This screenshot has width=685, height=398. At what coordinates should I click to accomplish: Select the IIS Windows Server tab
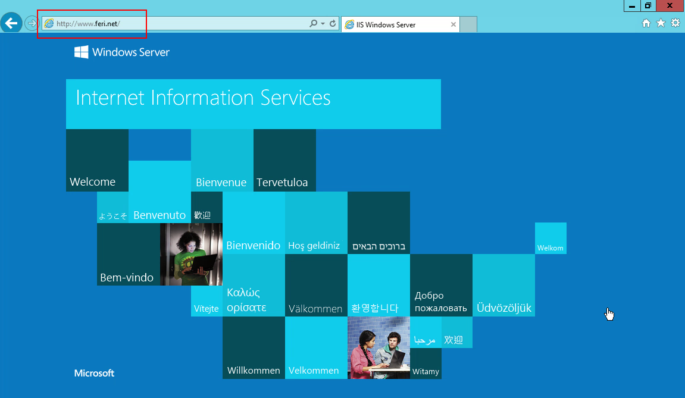(400, 24)
